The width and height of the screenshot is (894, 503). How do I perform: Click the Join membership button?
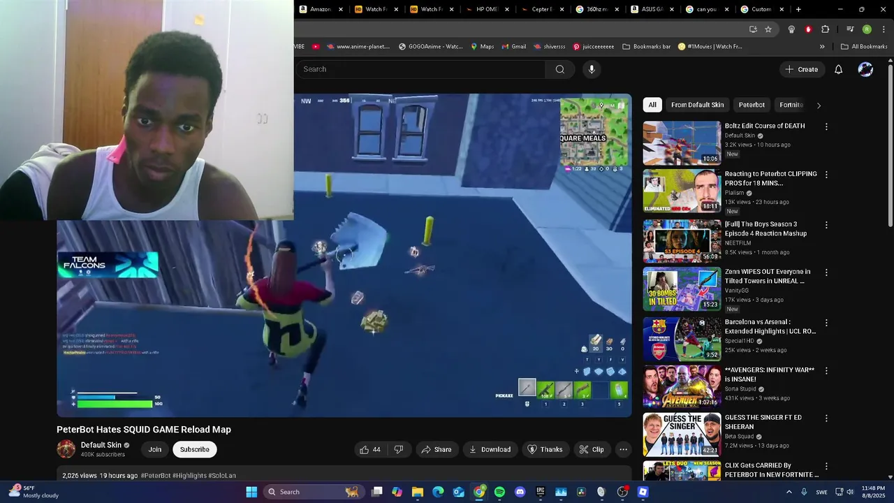155,449
